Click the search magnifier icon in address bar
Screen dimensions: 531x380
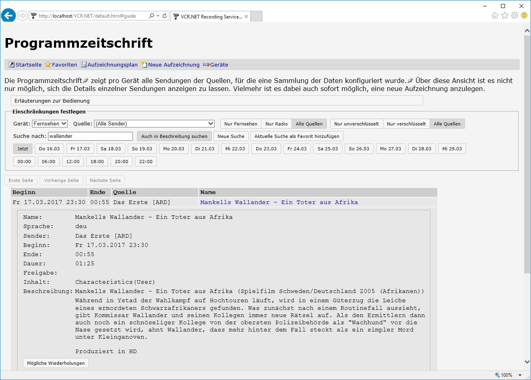(151, 16)
